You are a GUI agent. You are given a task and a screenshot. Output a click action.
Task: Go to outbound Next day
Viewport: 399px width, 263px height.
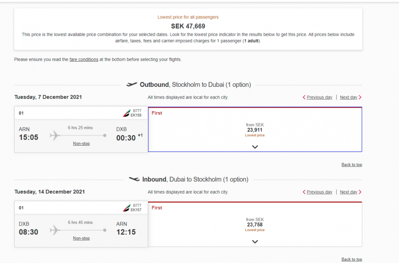coord(348,97)
